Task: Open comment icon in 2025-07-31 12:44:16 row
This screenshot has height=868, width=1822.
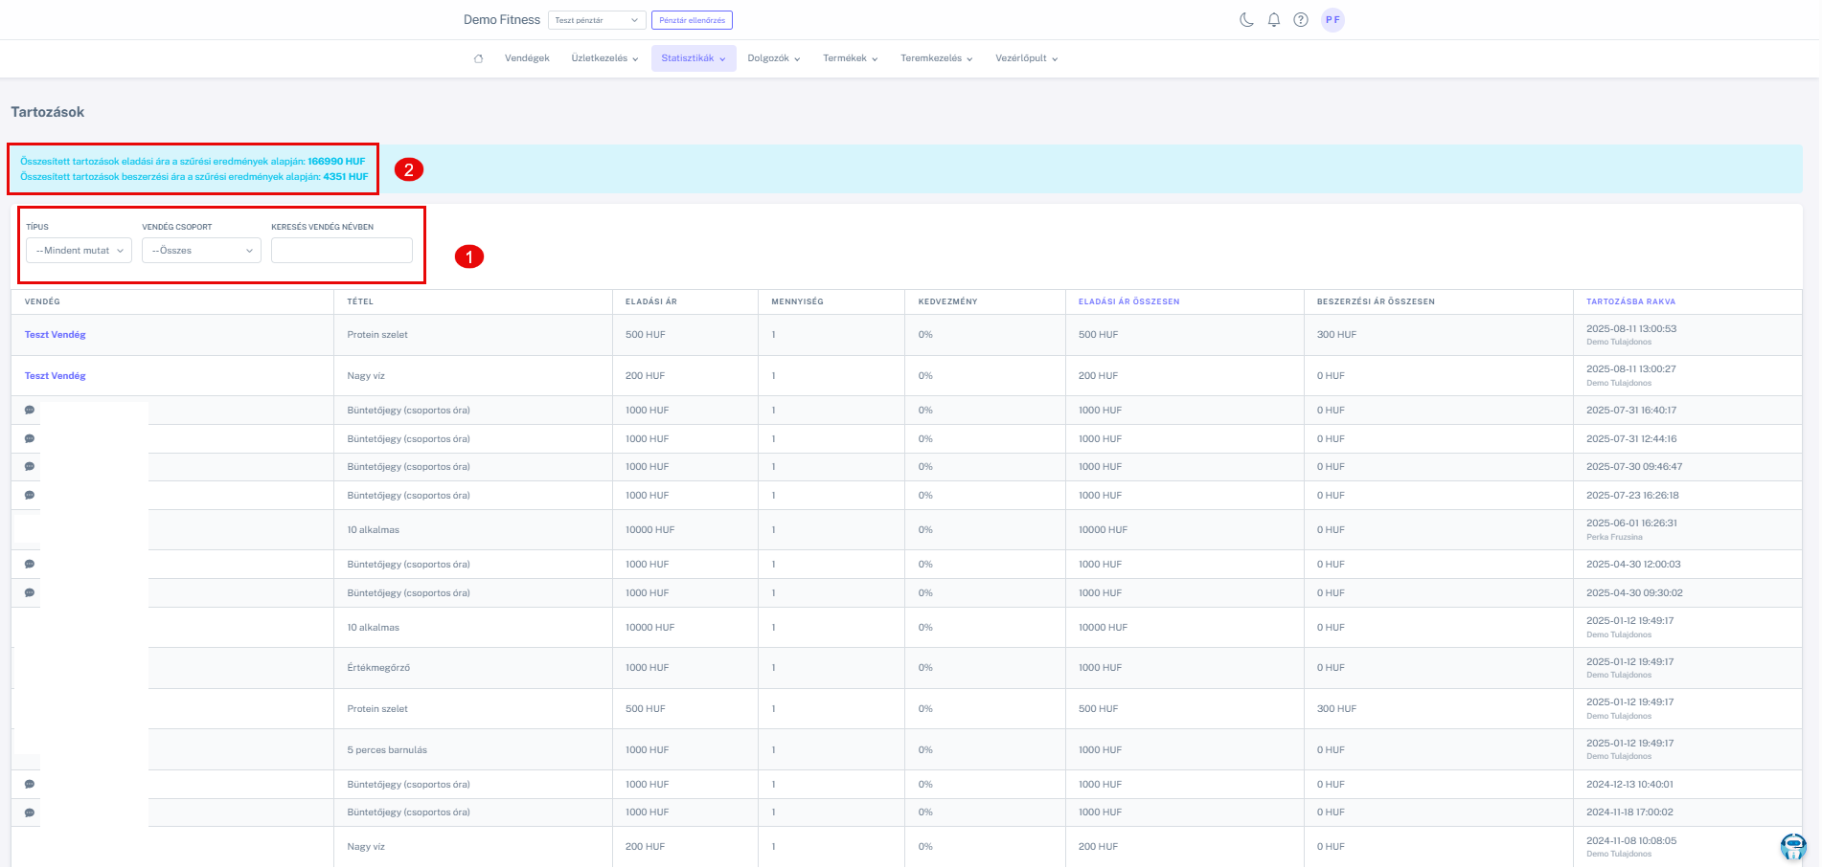Action: click(x=30, y=438)
